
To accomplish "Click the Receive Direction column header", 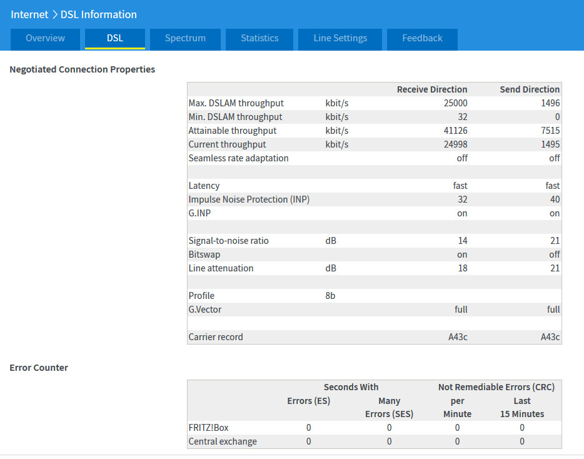I will 432,89.
